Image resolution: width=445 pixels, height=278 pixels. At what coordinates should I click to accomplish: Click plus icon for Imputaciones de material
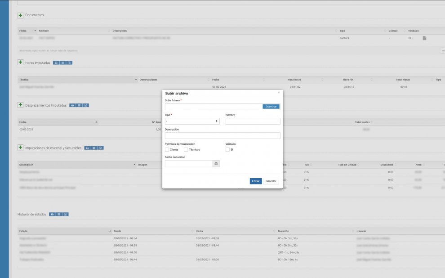(20, 148)
